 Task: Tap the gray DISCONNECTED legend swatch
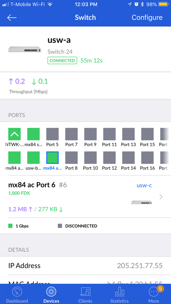pos(60,226)
